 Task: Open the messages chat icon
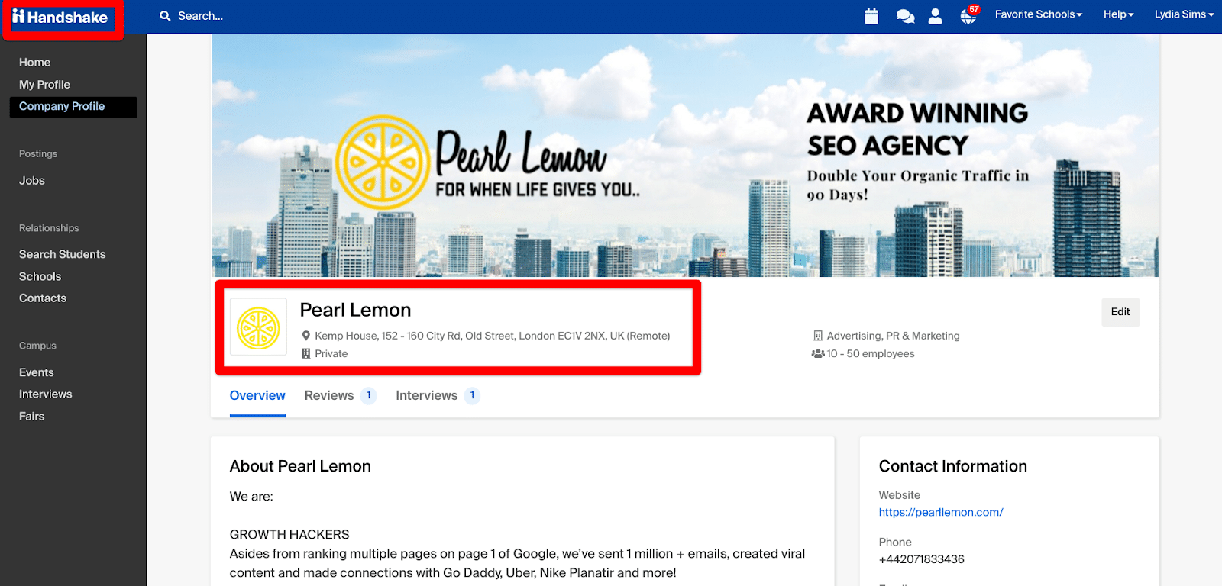[905, 16]
